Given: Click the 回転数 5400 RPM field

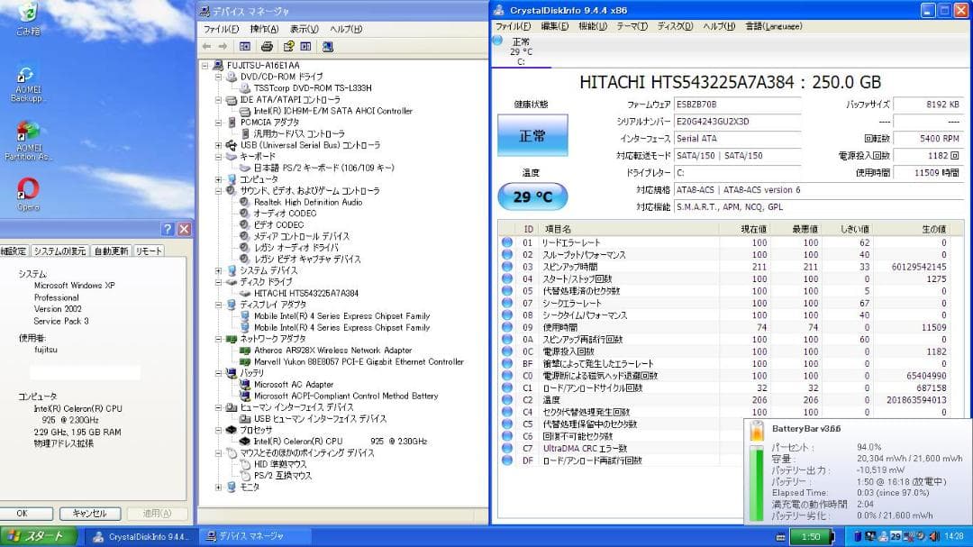Looking at the screenshot, I should [928, 139].
